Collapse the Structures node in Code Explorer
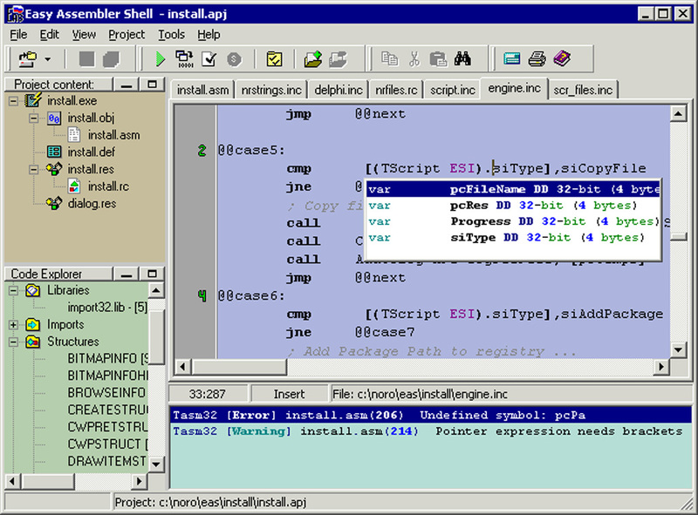The height and width of the screenshot is (515, 698). [13, 342]
